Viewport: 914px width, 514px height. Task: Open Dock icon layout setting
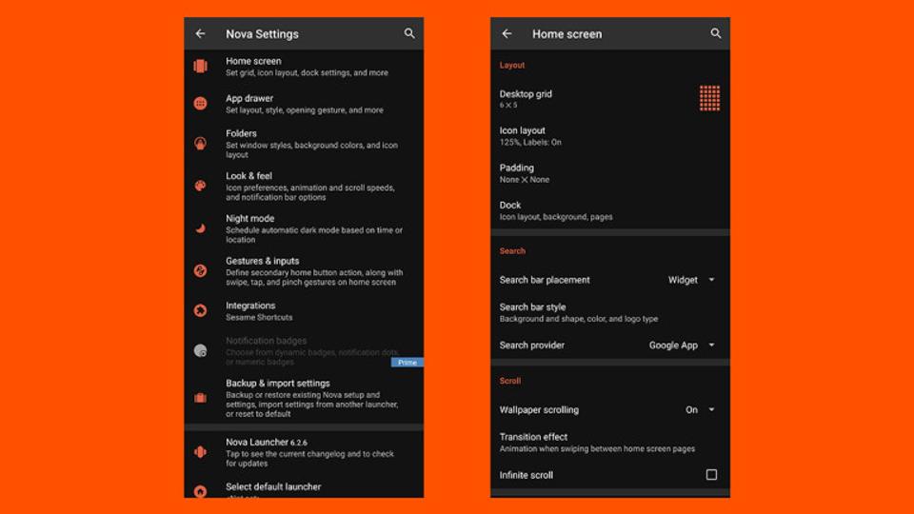tap(609, 210)
